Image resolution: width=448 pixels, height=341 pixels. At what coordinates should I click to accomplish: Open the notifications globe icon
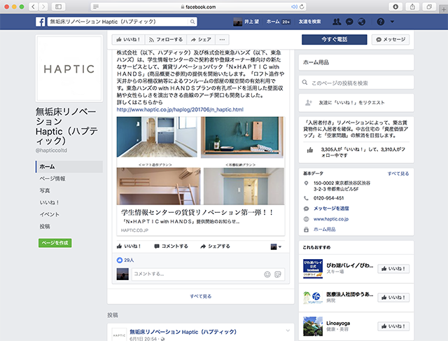click(x=362, y=22)
